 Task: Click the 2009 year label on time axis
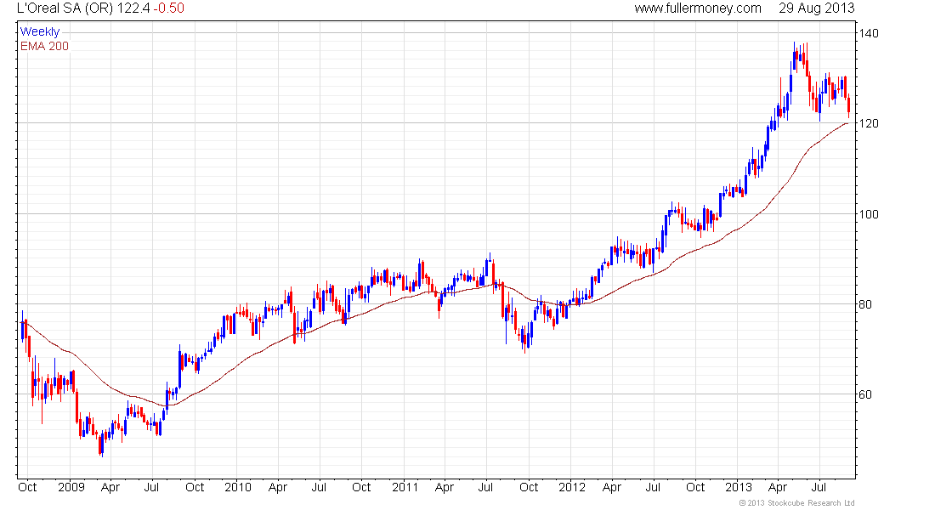71,487
